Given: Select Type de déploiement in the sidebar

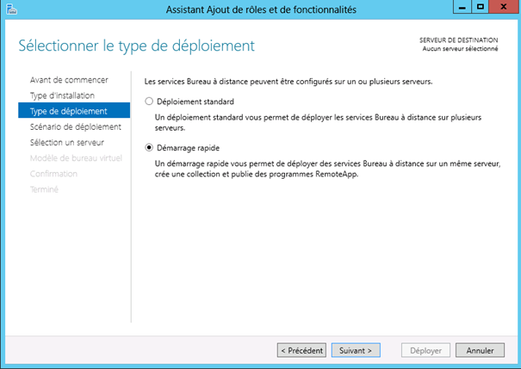Looking at the screenshot, I should click(68, 111).
